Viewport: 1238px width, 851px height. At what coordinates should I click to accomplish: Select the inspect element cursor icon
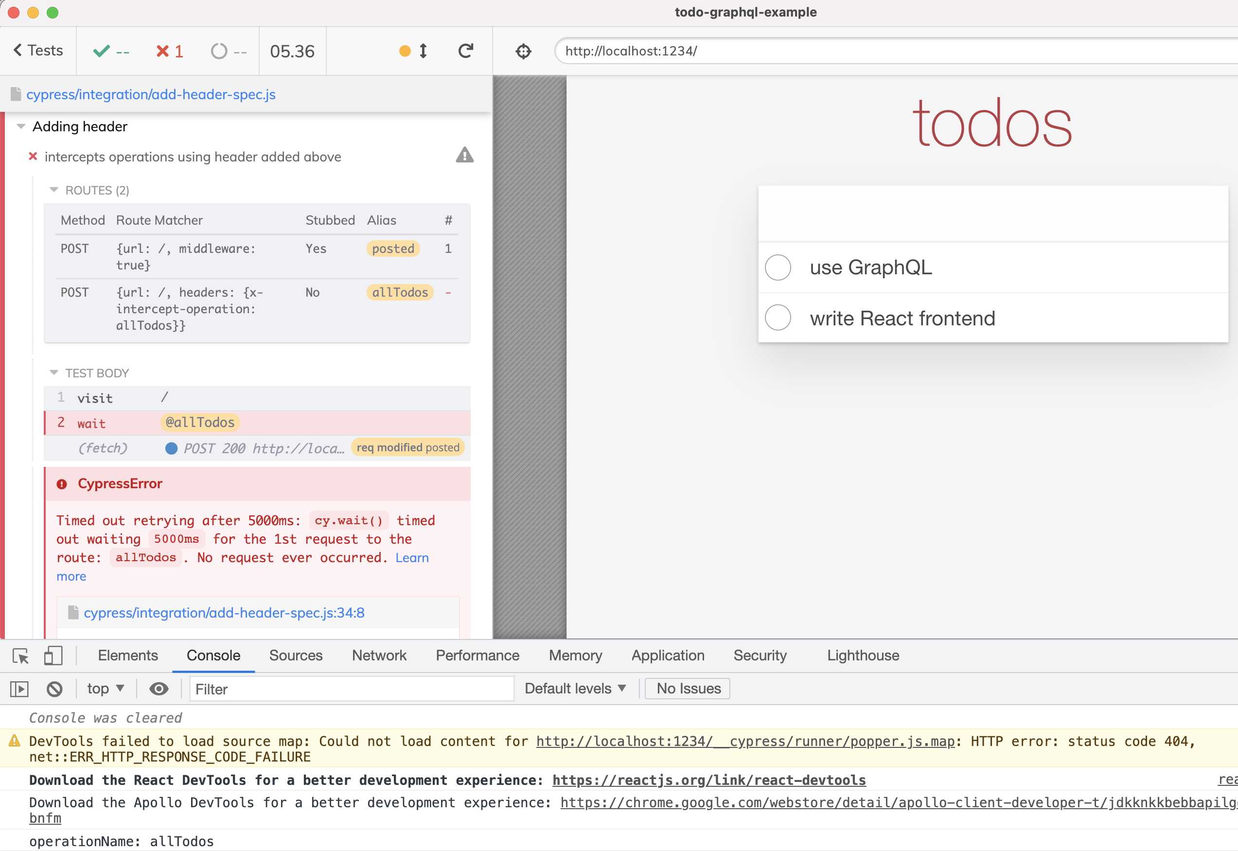pos(20,656)
